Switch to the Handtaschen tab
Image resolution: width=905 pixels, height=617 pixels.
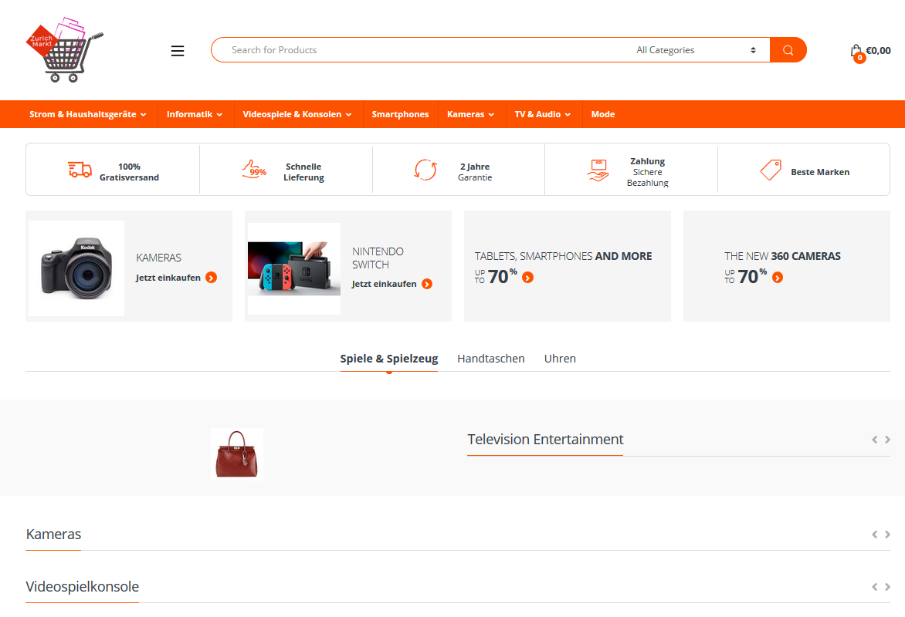point(491,359)
